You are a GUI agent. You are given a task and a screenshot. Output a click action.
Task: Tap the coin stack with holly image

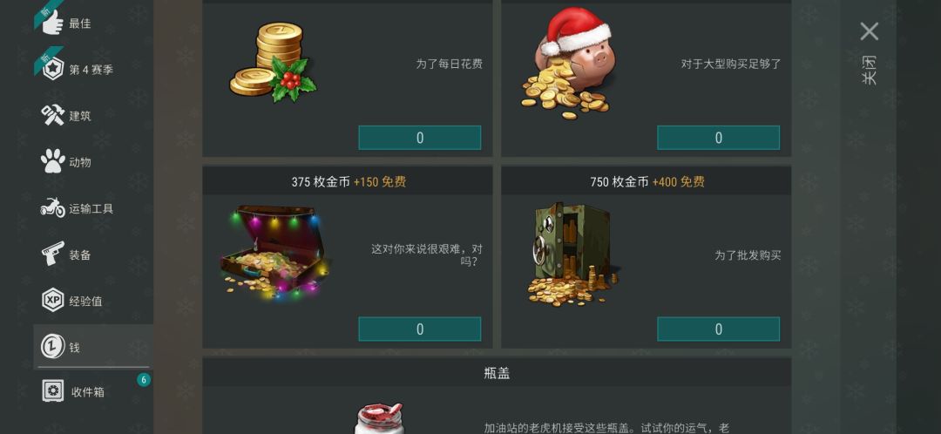(273, 62)
